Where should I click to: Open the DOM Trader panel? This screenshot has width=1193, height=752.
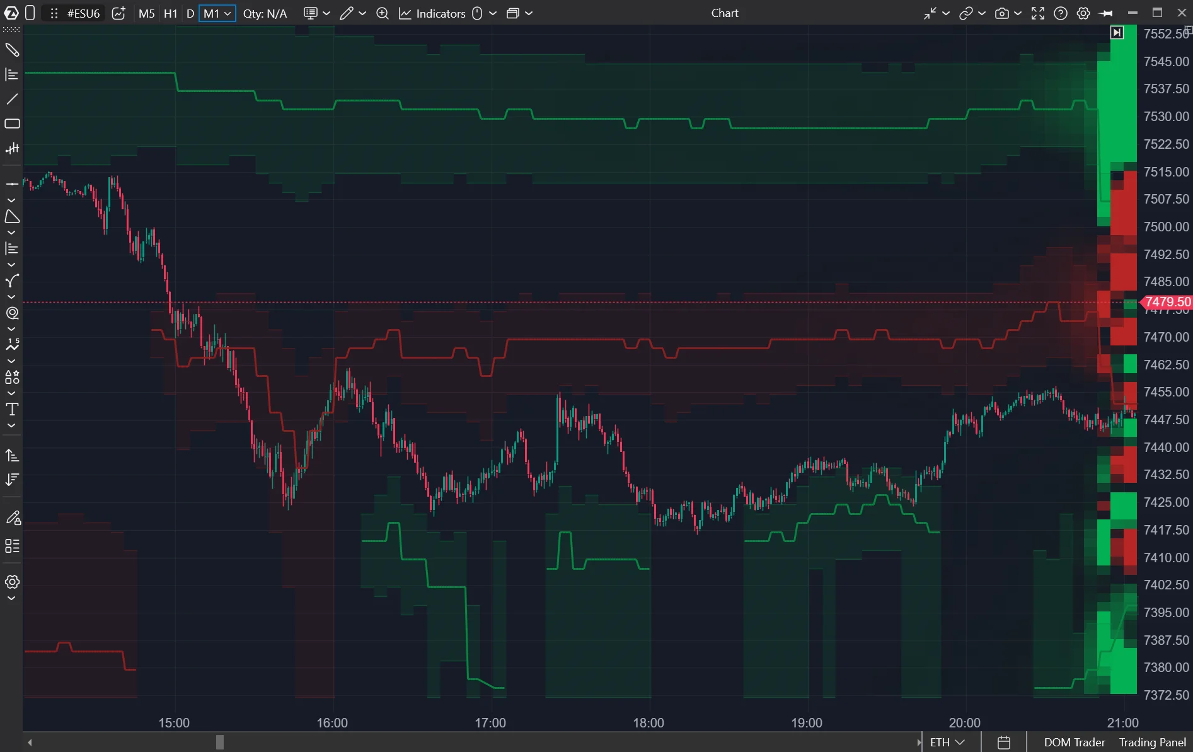1074,743
